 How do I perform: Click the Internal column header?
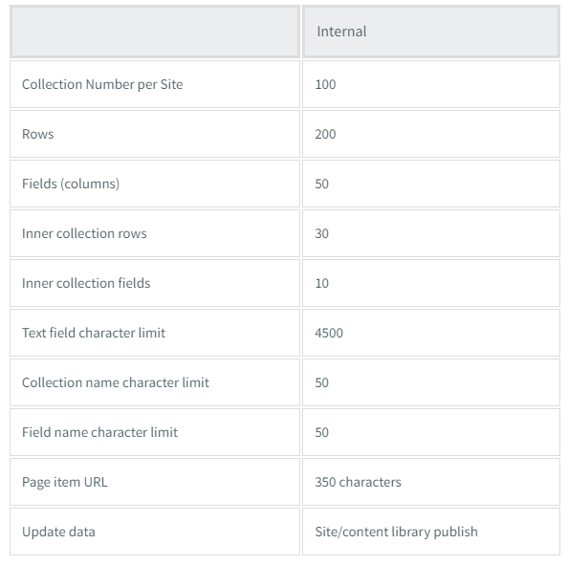click(431, 32)
